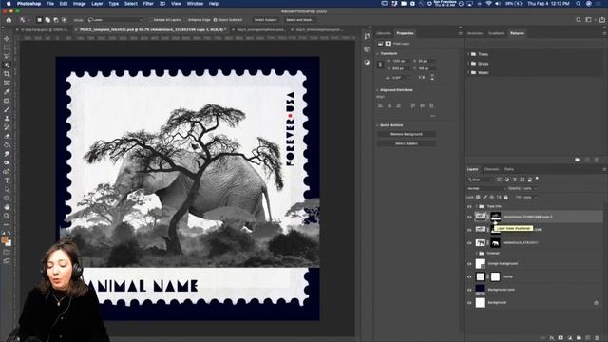The width and height of the screenshot is (608, 342).
Task: Collapse the Quick Actions section
Action: (x=377, y=125)
